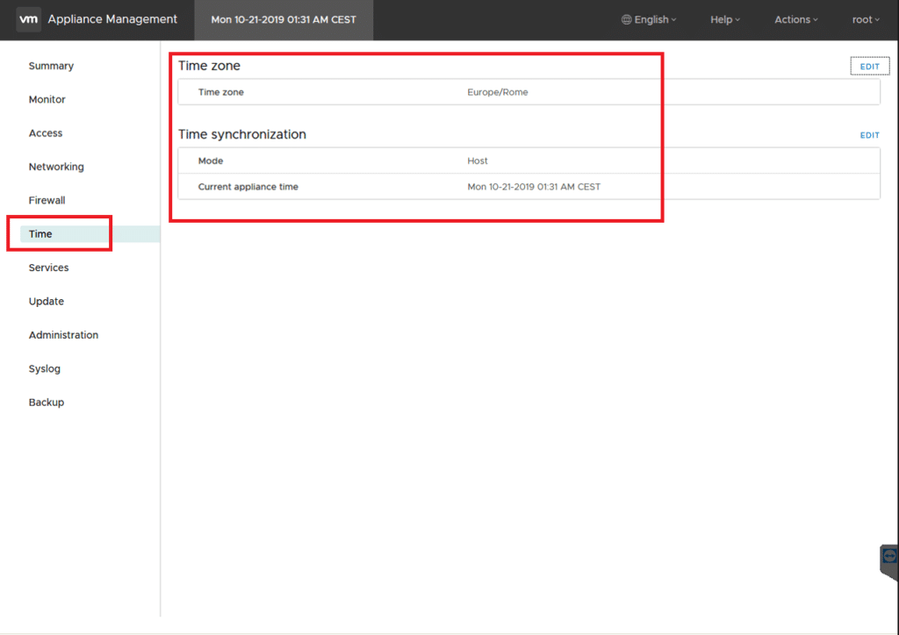
Task: Expand the English language dropdown
Action: pos(651,19)
